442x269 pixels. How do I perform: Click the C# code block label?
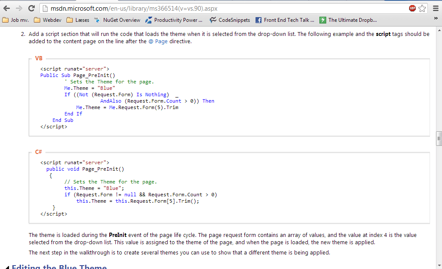pyautogui.click(x=38, y=152)
